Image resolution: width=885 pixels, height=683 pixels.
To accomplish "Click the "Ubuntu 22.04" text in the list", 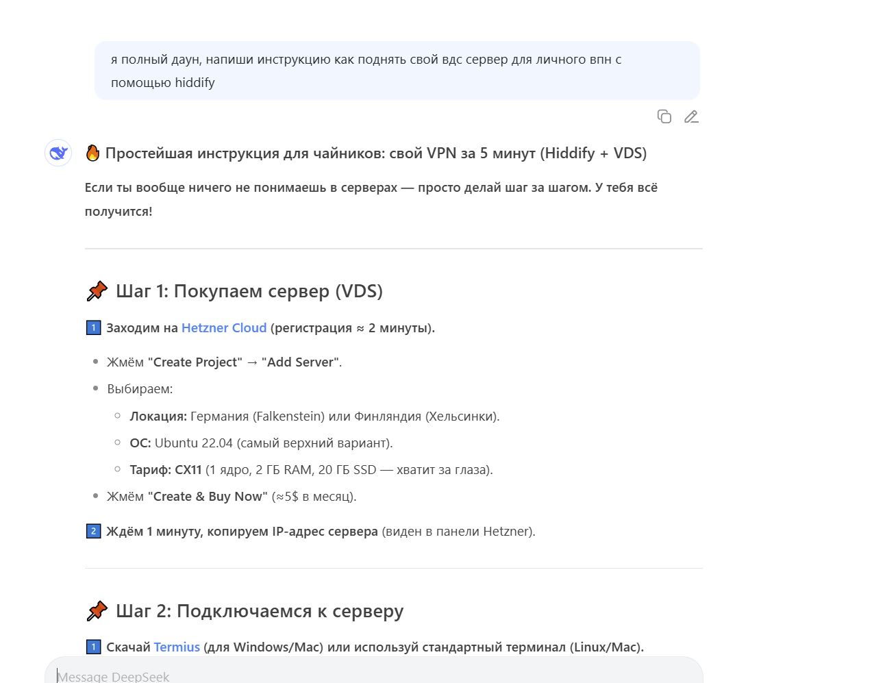I will point(194,443).
